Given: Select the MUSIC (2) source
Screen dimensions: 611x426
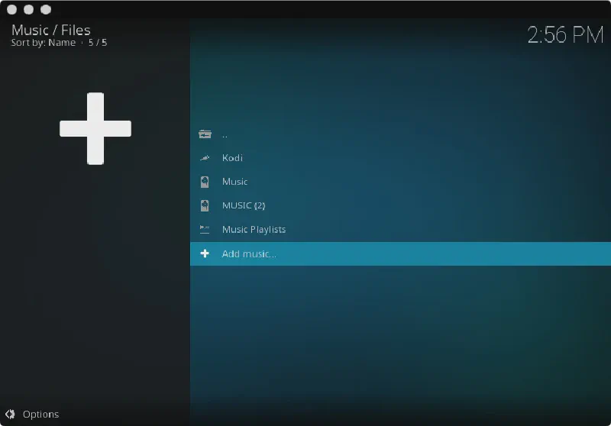Looking at the screenshot, I should 243,205.
